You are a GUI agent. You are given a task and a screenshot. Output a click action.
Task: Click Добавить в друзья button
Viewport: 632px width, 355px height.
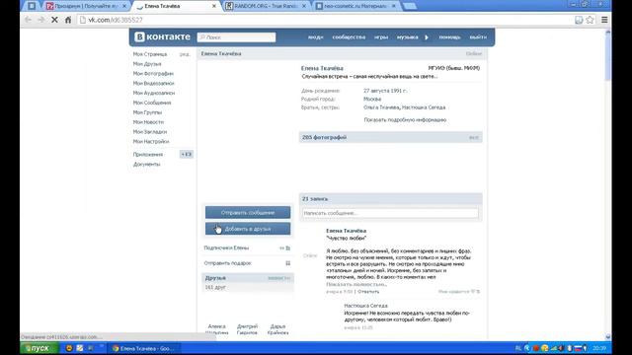248,229
